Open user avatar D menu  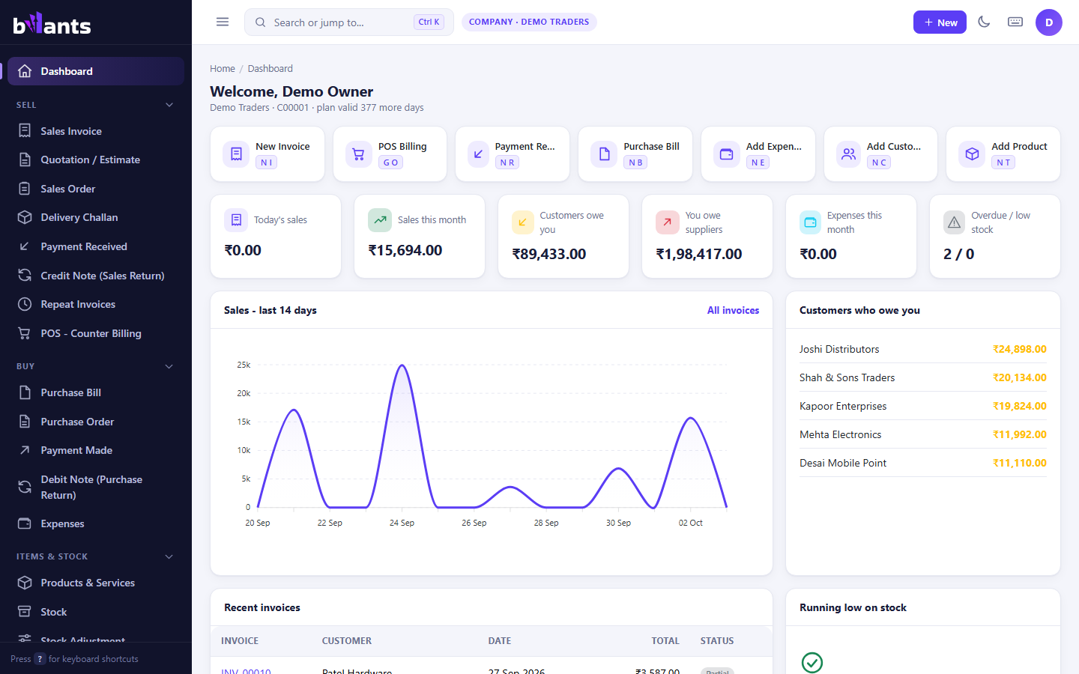pyautogui.click(x=1049, y=22)
